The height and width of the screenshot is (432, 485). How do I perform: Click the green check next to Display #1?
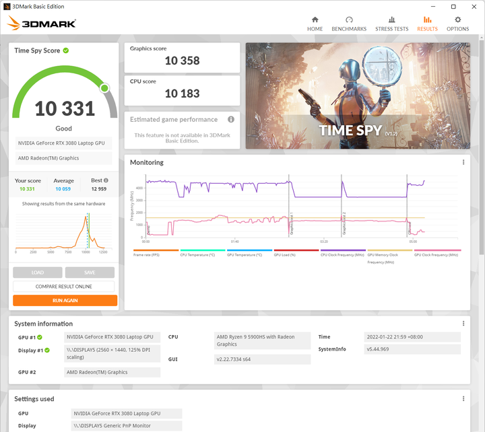pos(47,350)
